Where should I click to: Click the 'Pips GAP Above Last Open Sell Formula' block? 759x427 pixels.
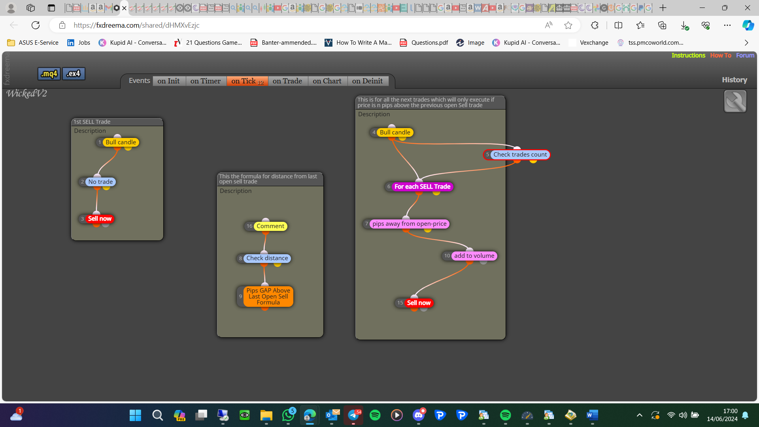(x=268, y=296)
